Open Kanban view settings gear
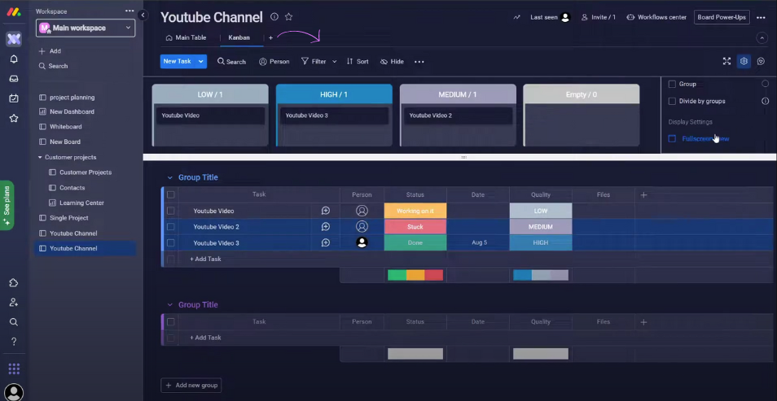Screen dimensions: 777x401 tap(744, 61)
